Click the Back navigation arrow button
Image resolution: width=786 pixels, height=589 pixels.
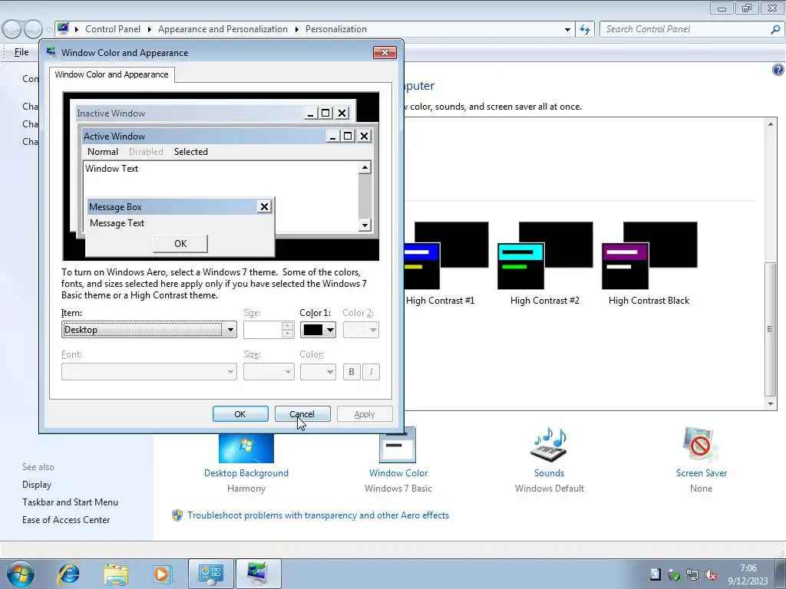pos(12,30)
